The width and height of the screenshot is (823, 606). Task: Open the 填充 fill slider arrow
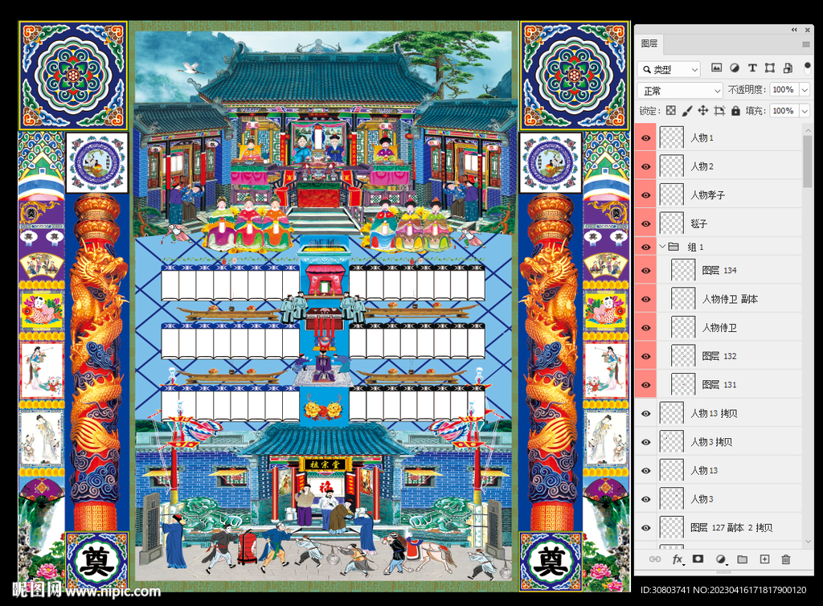pos(805,111)
